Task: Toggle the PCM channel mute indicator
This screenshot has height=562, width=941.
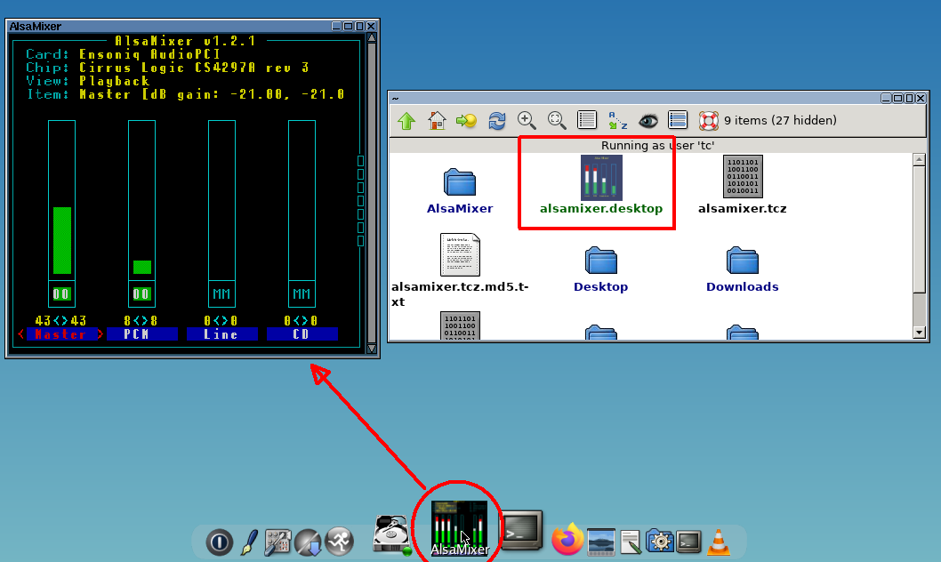Action: coord(141,294)
